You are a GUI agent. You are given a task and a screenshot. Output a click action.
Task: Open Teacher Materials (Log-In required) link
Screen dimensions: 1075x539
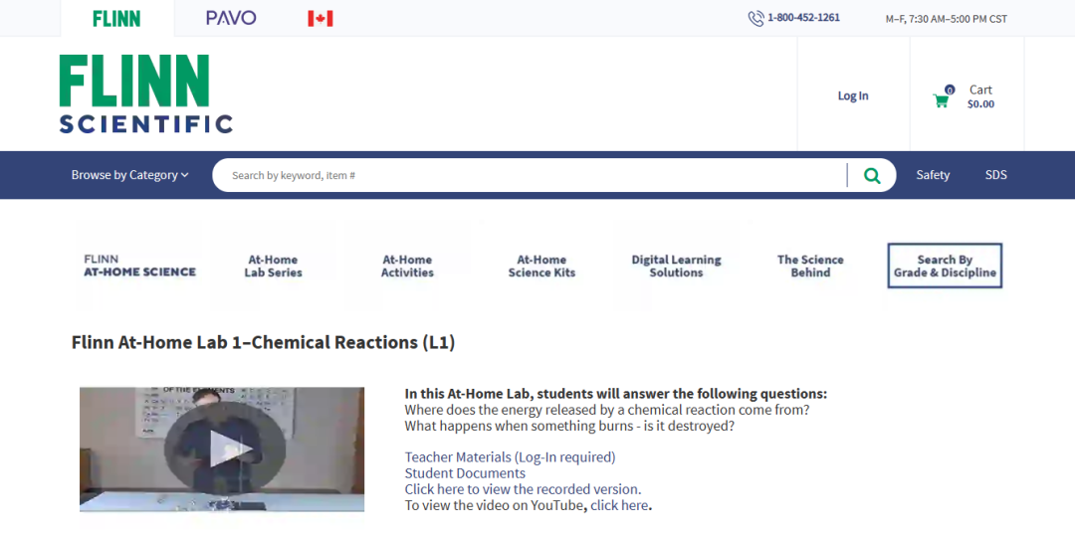(x=510, y=456)
